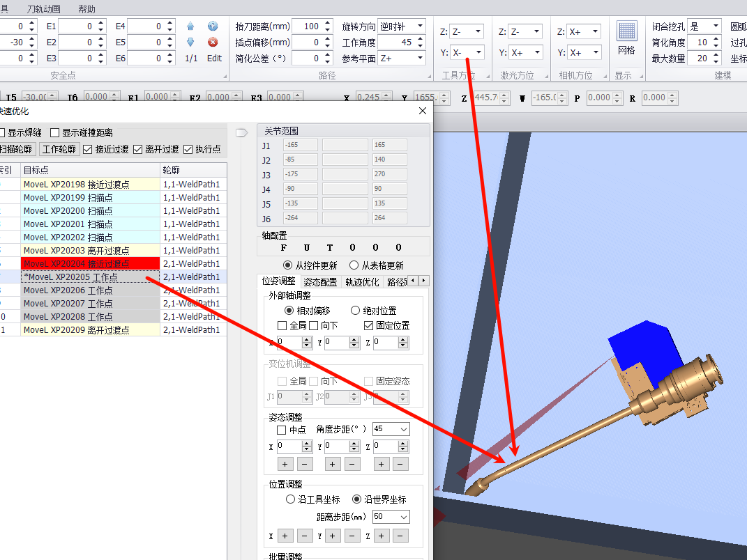Enable the 显示碰撞距离 checkbox
This screenshot has width=747, height=560.
click(55, 132)
